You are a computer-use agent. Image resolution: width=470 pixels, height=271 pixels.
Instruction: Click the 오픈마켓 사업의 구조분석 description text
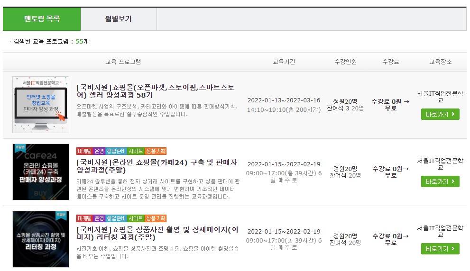(157, 110)
